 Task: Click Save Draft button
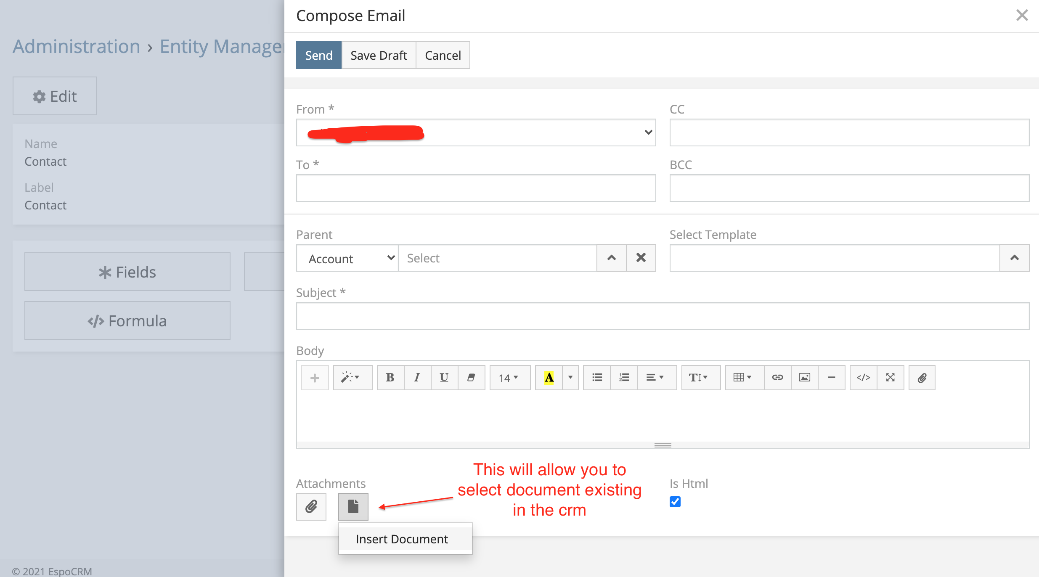coord(379,55)
